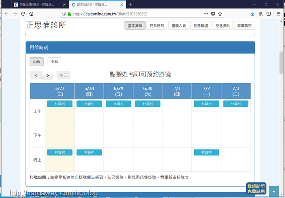Click the 晚上 row label
The width and height of the screenshot is (285, 198).
[37, 159]
